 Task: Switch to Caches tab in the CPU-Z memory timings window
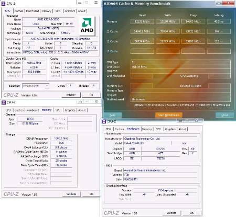pyautogui.click(x=19, y=110)
